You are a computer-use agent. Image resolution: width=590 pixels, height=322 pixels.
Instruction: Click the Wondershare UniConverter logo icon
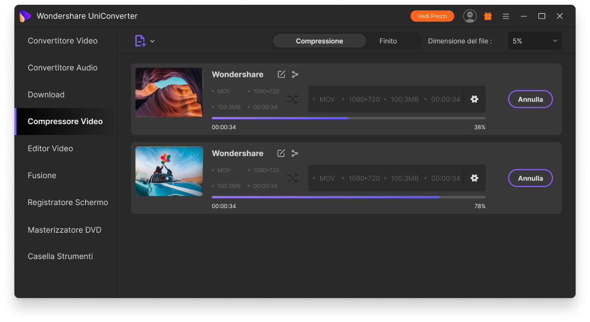(x=25, y=16)
